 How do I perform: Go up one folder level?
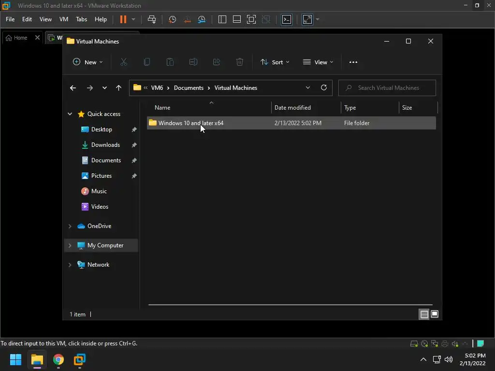(x=119, y=88)
